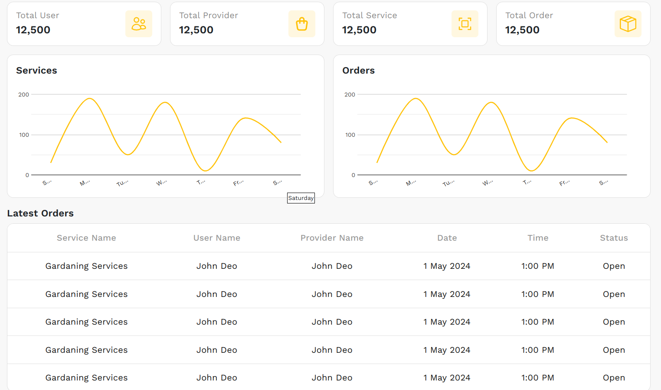
Task: Click the Time column header
Action: point(538,238)
